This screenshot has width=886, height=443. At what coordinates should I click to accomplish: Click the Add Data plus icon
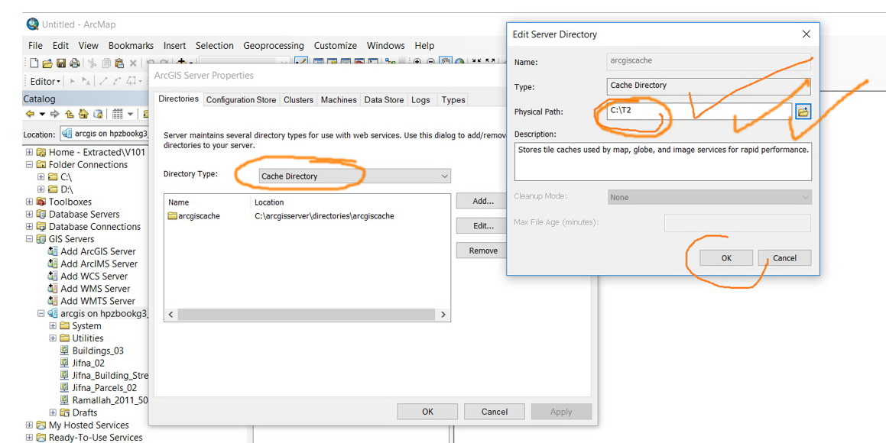pyautogui.click(x=181, y=61)
